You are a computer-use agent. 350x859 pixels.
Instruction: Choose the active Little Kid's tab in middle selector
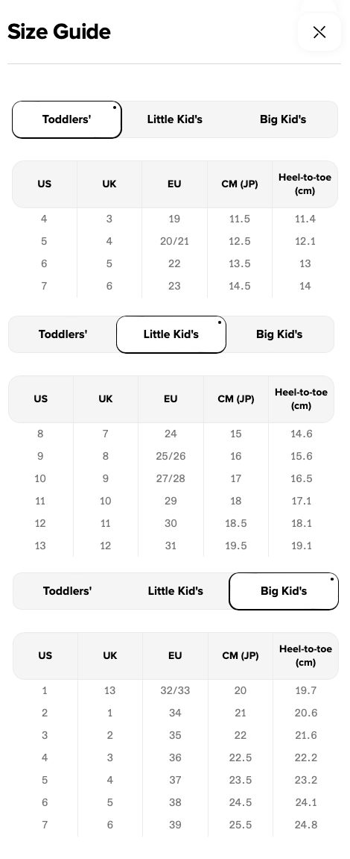click(171, 334)
